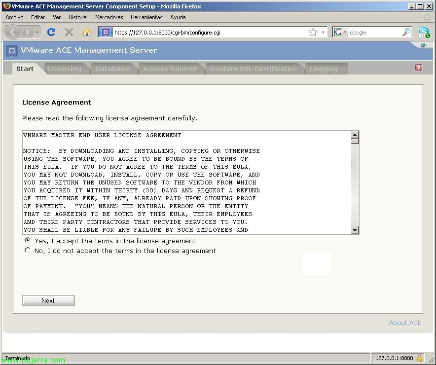Click the red help question mark icon

pos(418,68)
